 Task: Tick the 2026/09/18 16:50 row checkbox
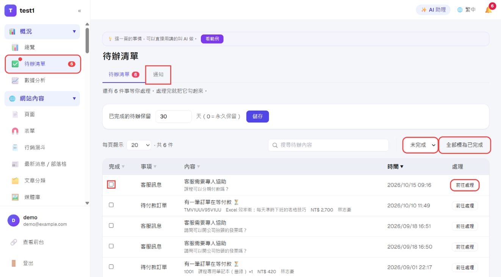coord(111,246)
